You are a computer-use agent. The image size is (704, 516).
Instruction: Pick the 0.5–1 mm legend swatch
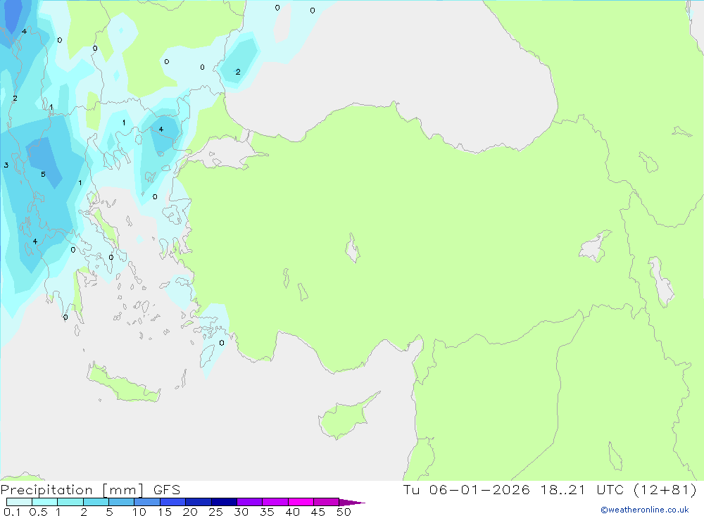tap(44, 502)
